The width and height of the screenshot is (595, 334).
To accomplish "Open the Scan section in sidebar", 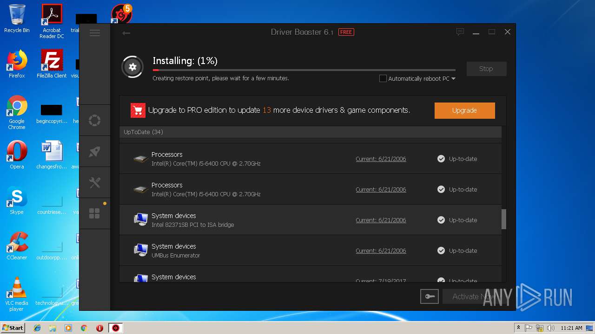I will [94, 121].
